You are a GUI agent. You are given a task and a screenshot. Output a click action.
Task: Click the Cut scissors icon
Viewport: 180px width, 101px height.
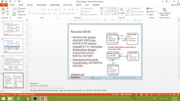[8, 8]
